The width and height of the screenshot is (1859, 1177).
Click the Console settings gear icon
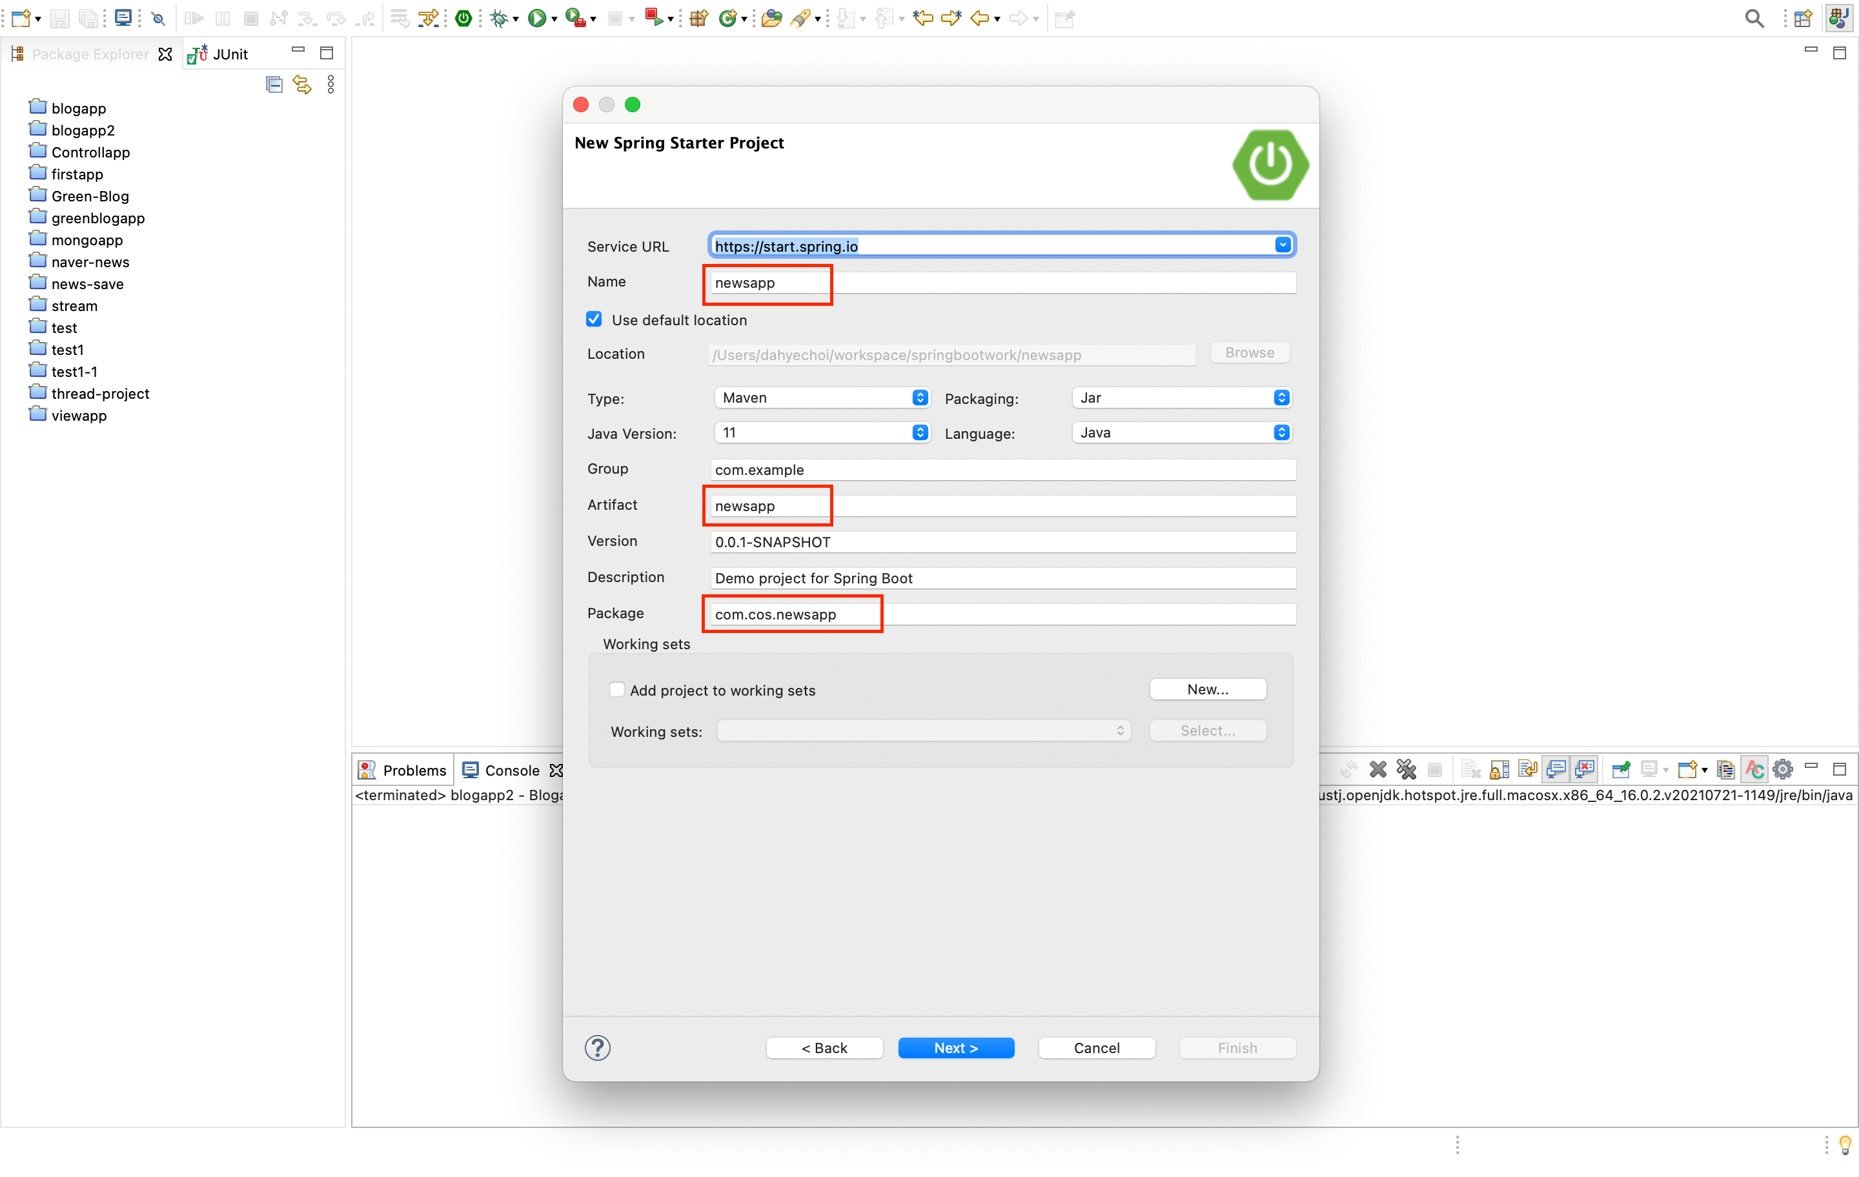click(x=1783, y=769)
